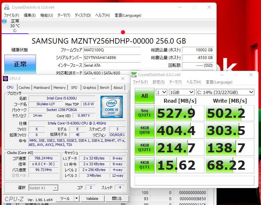Open テーマ(T) menu in CrystalDiskMark

(176, 82)
